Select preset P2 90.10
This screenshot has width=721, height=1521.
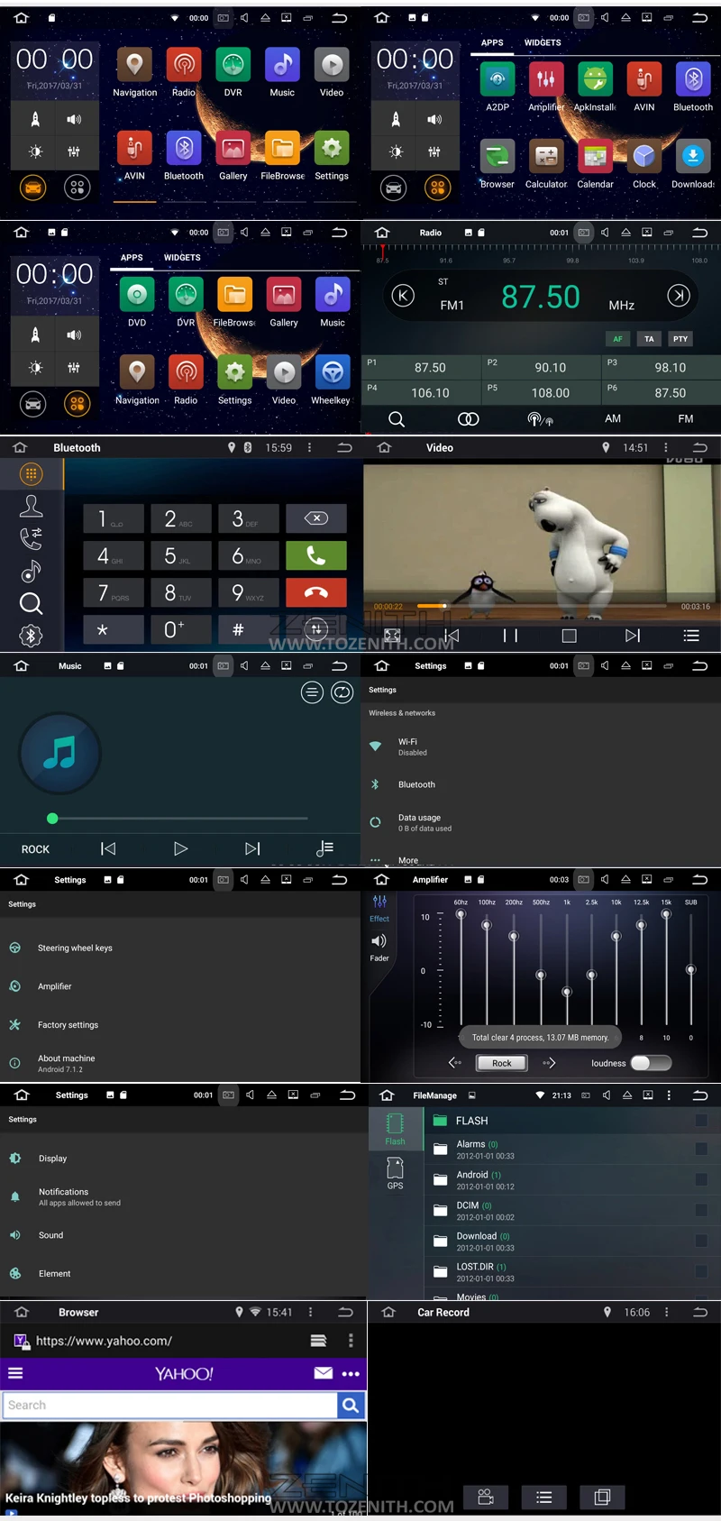(x=541, y=367)
